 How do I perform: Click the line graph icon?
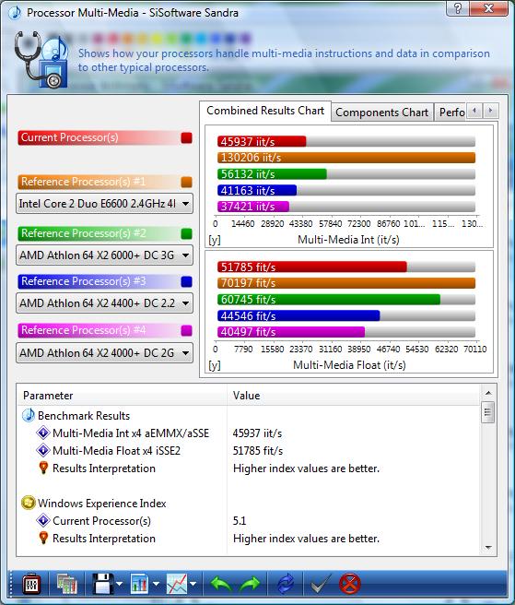[x=177, y=584]
